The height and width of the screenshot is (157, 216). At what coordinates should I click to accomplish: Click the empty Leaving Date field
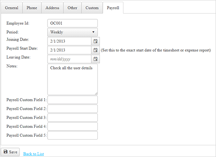click(69, 59)
